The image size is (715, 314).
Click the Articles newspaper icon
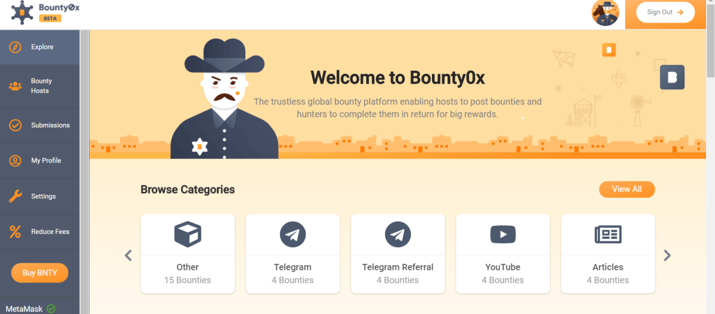[608, 234]
